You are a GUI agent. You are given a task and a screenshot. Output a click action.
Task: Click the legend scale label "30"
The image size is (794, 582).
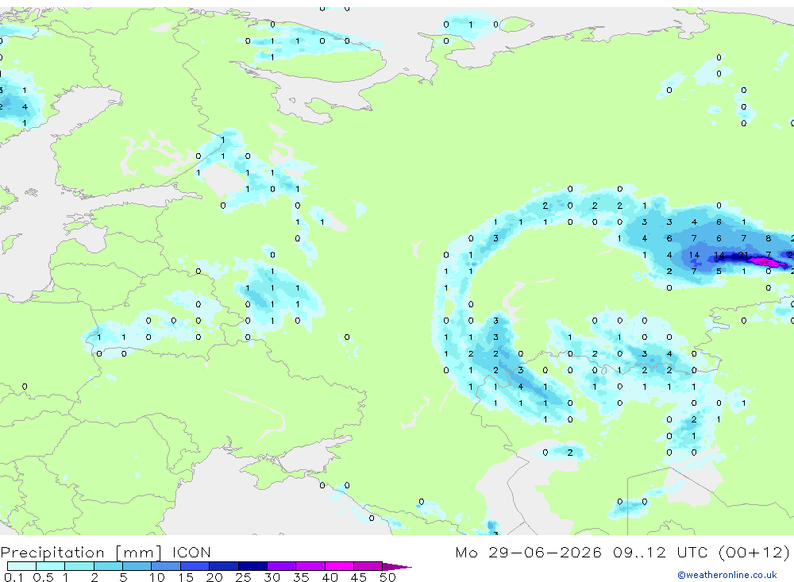pos(272,577)
